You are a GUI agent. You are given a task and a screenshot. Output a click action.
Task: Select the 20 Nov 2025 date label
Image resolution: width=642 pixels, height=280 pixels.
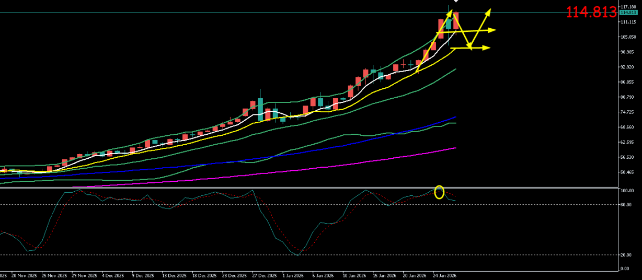pos(24,275)
